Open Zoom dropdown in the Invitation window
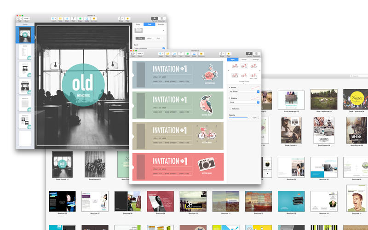The width and height of the screenshot is (368, 230). pos(140,54)
